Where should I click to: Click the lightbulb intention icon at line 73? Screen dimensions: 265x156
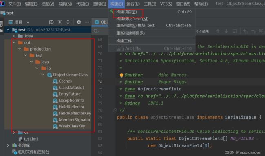pyautogui.click(x=121, y=75)
